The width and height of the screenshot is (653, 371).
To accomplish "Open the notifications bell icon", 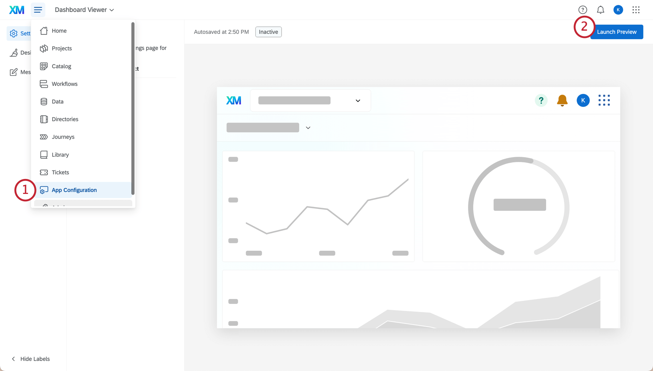I will point(600,10).
